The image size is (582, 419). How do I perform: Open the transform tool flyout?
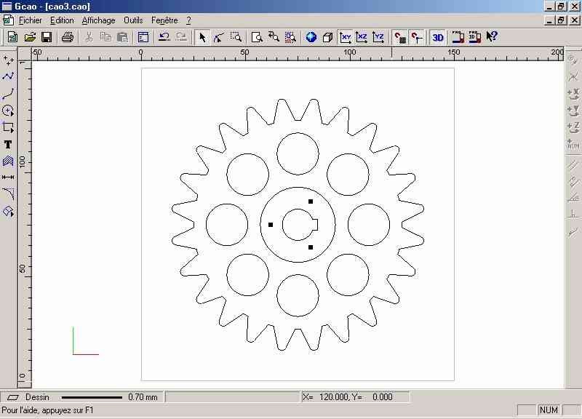(x=8, y=212)
